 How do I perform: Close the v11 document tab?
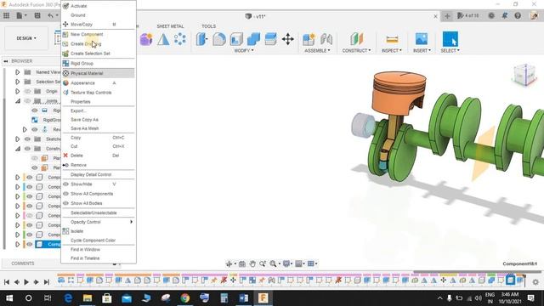click(435, 16)
